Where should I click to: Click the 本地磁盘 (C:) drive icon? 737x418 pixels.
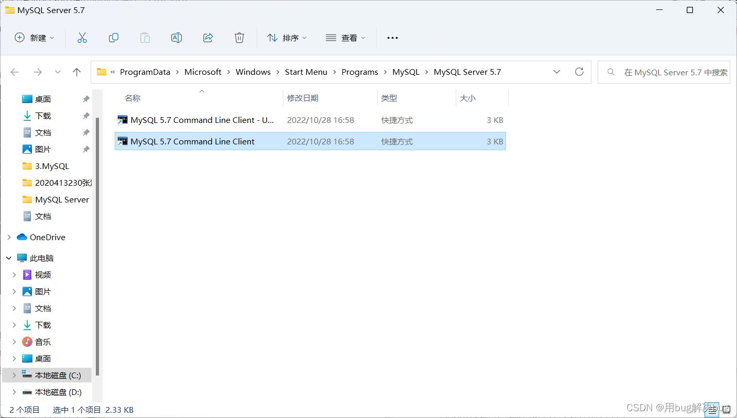click(27, 375)
